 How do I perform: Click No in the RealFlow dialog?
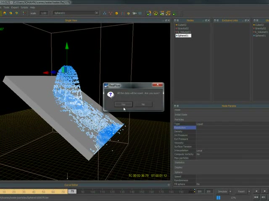coord(143,104)
